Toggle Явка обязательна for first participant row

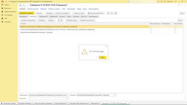[151, 27]
